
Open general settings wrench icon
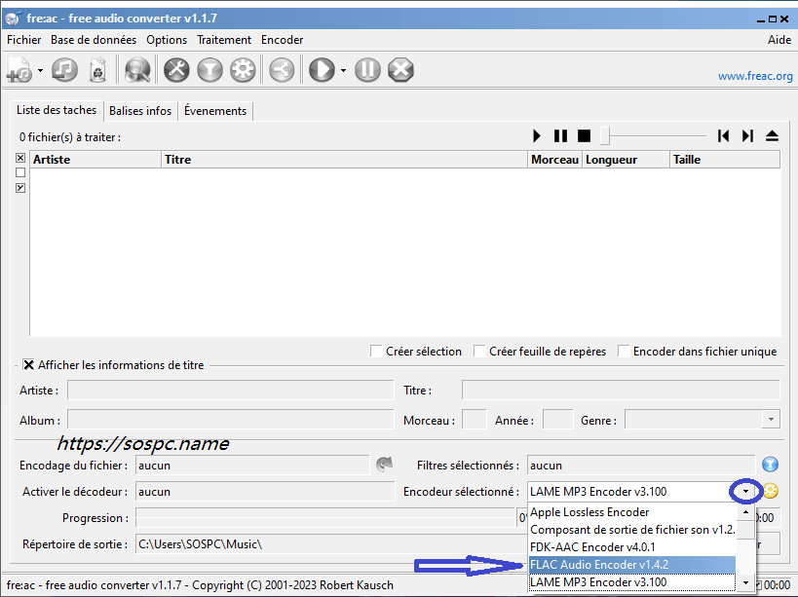point(176,70)
